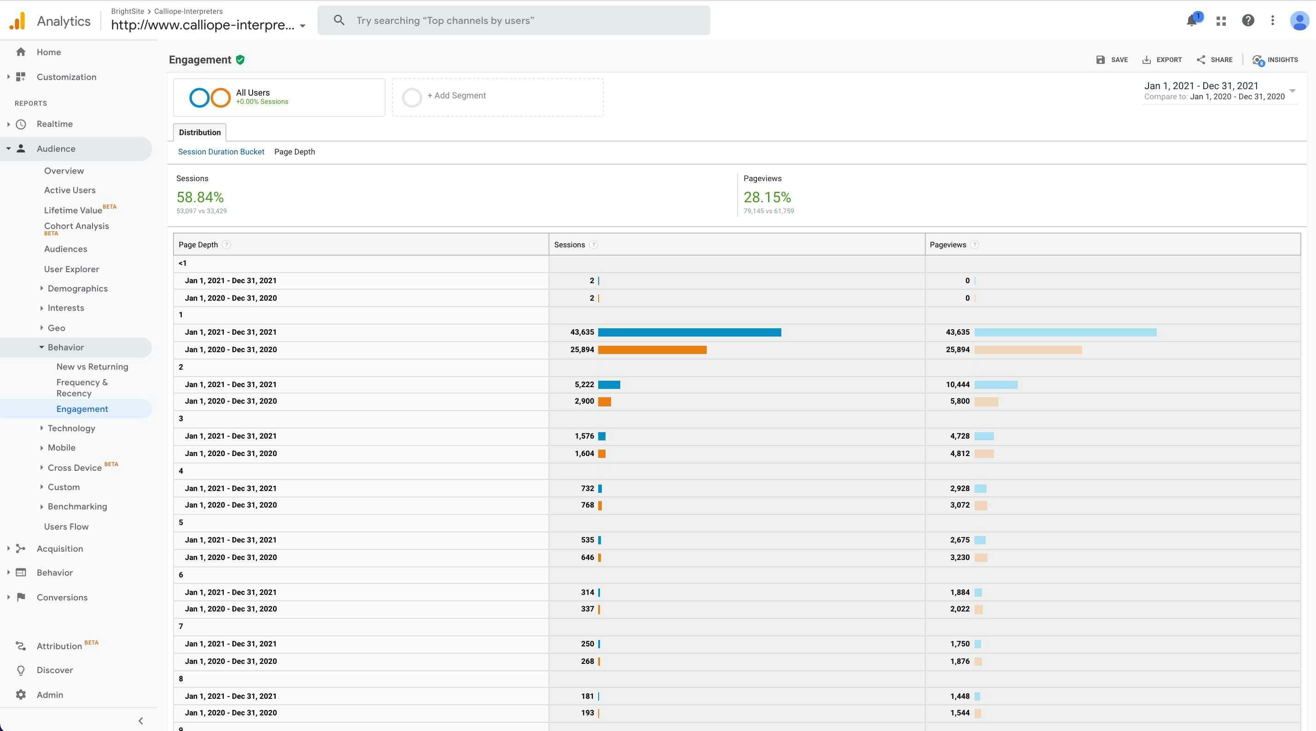Open the three-dot more options menu
Image resolution: width=1316 pixels, height=731 pixels.
point(1273,20)
